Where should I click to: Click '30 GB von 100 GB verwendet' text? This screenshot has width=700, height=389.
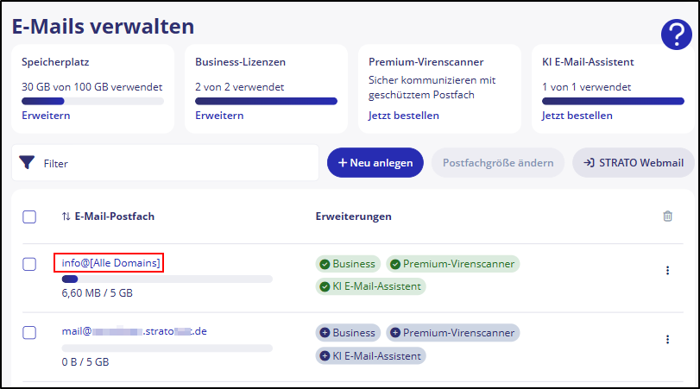[x=92, y=87]
